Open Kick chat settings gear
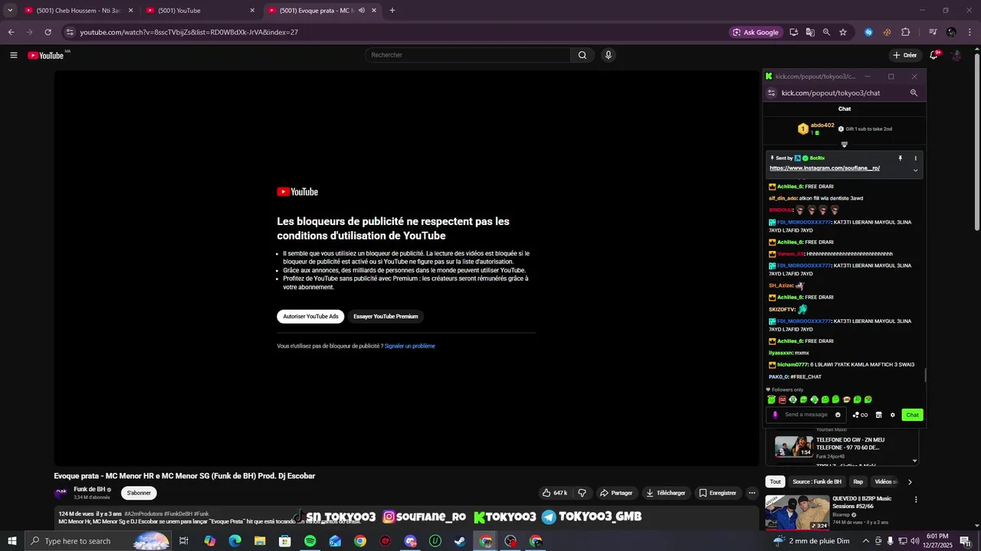Viewport: 981px width, 551px height. click(892, 415)
